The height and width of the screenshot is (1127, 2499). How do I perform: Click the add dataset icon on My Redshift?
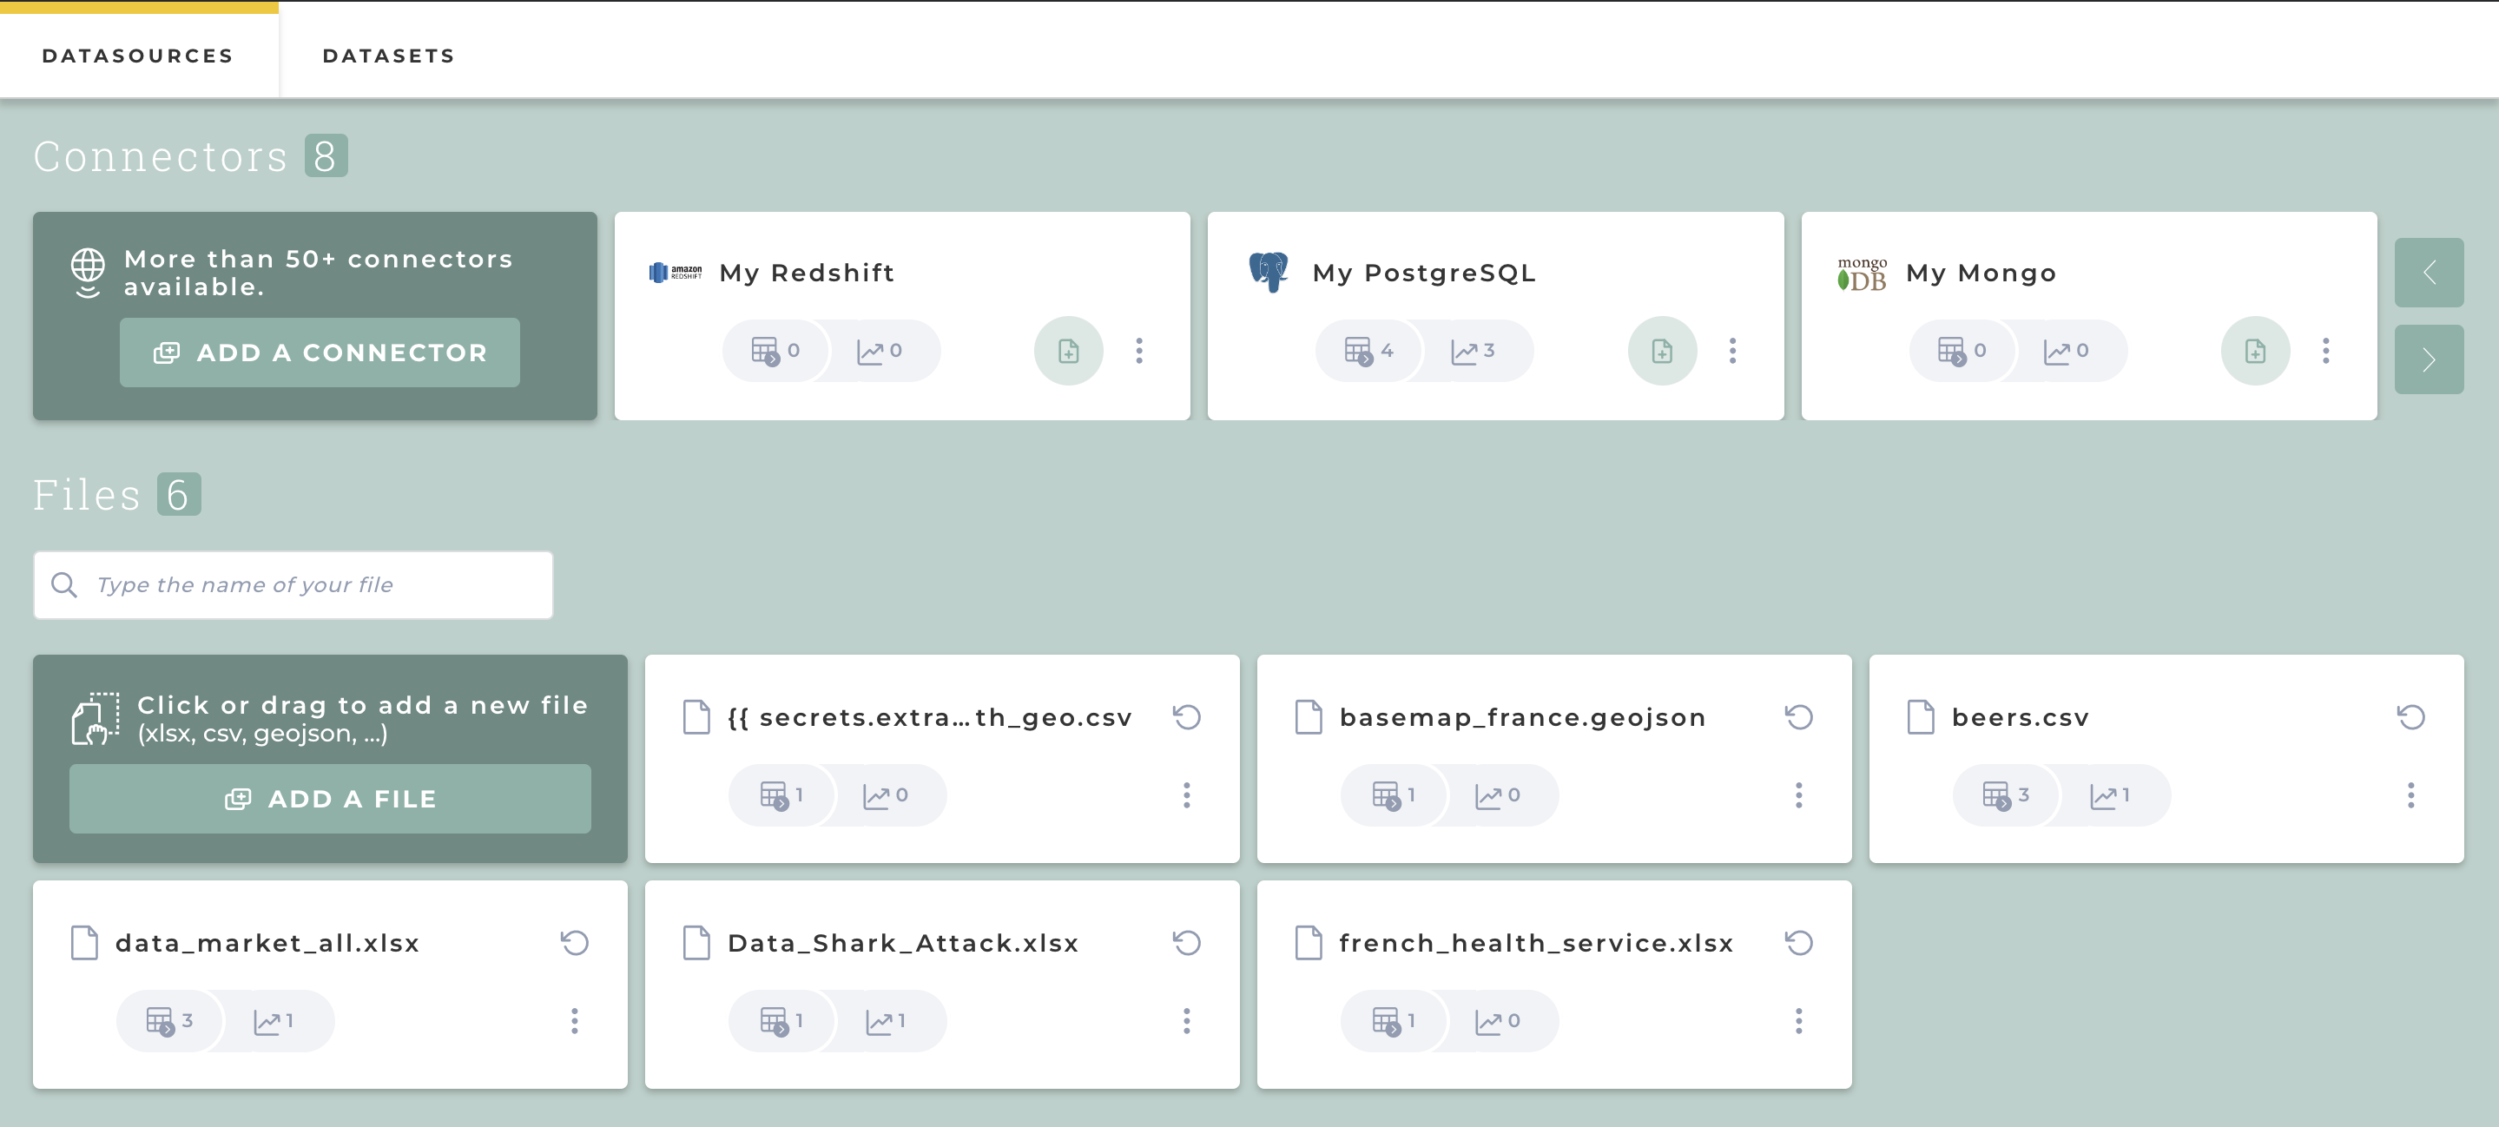[1068, 351]
